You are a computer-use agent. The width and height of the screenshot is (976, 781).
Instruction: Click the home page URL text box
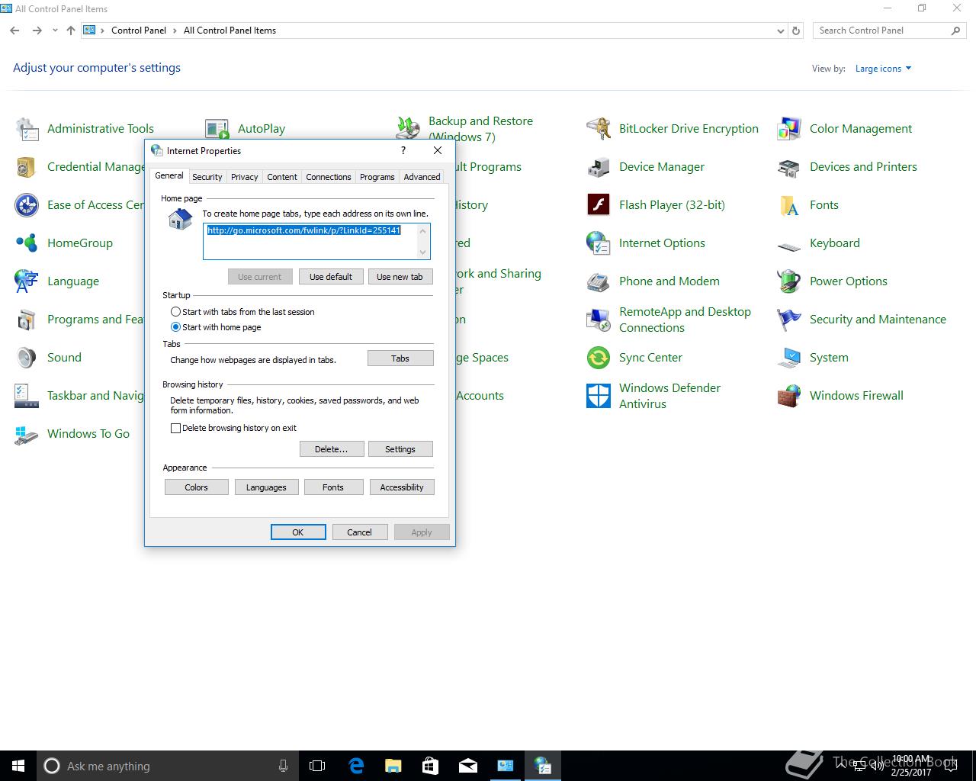coord(316,241)
